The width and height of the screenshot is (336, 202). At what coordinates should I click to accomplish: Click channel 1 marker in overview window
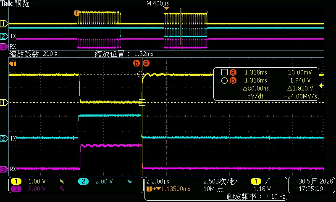[x=4, y=24]
